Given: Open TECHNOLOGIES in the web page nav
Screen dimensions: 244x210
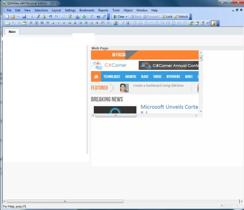Looking at the screenshot, I should point(112,77).
